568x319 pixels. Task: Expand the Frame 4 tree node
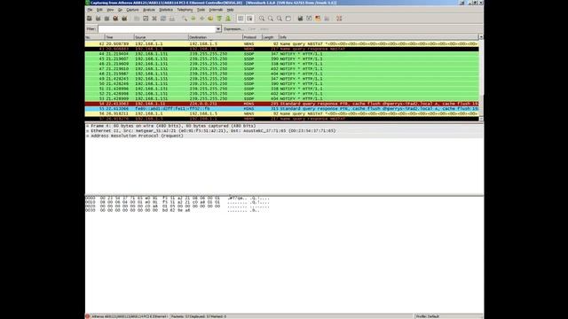pos(88,126)
